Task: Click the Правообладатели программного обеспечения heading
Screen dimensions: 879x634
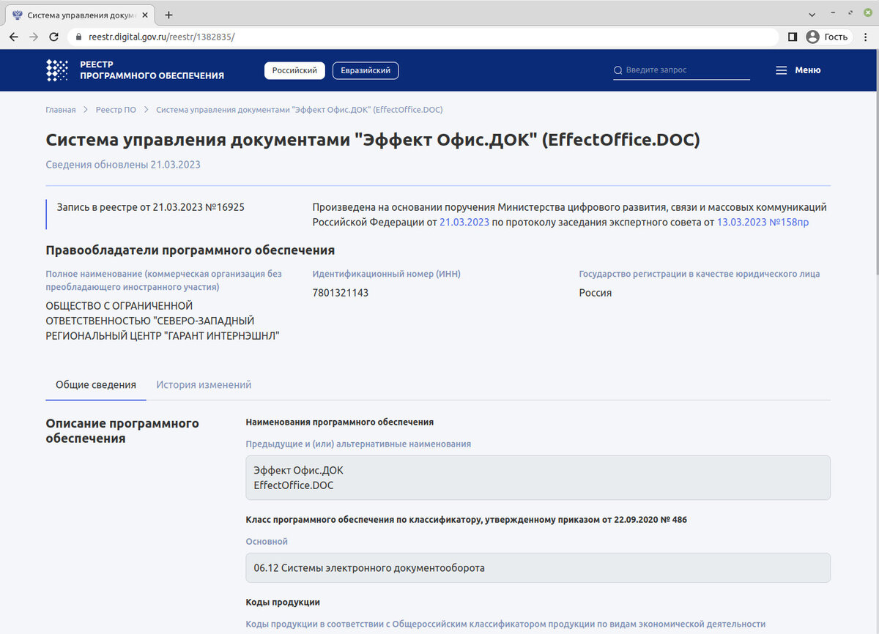Action: click(x=190, y=250)
